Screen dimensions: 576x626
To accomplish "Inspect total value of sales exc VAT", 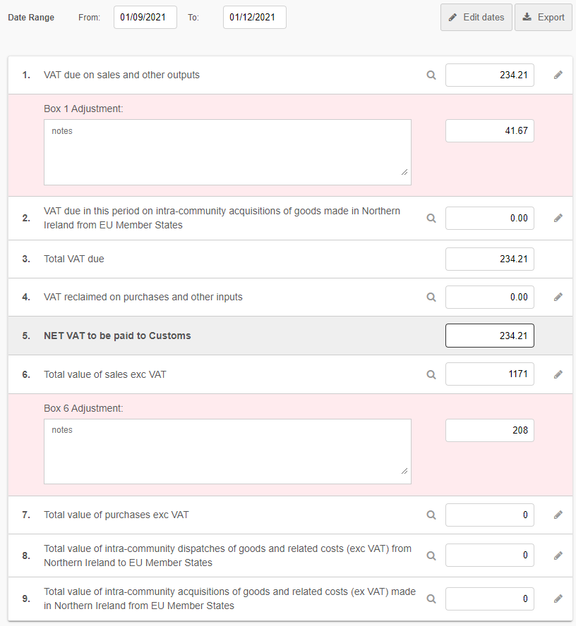I will (431, 374).
